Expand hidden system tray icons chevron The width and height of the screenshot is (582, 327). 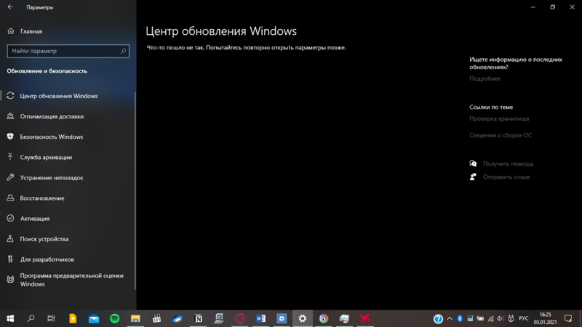(450, 318)
